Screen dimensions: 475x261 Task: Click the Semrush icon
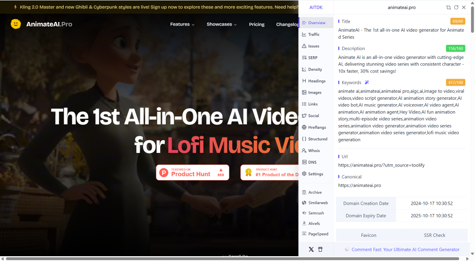(x=304, y=213)
